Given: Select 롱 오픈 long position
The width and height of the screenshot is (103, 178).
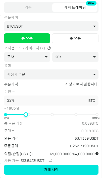Looking at the screenshot, I should coord(27,38).
